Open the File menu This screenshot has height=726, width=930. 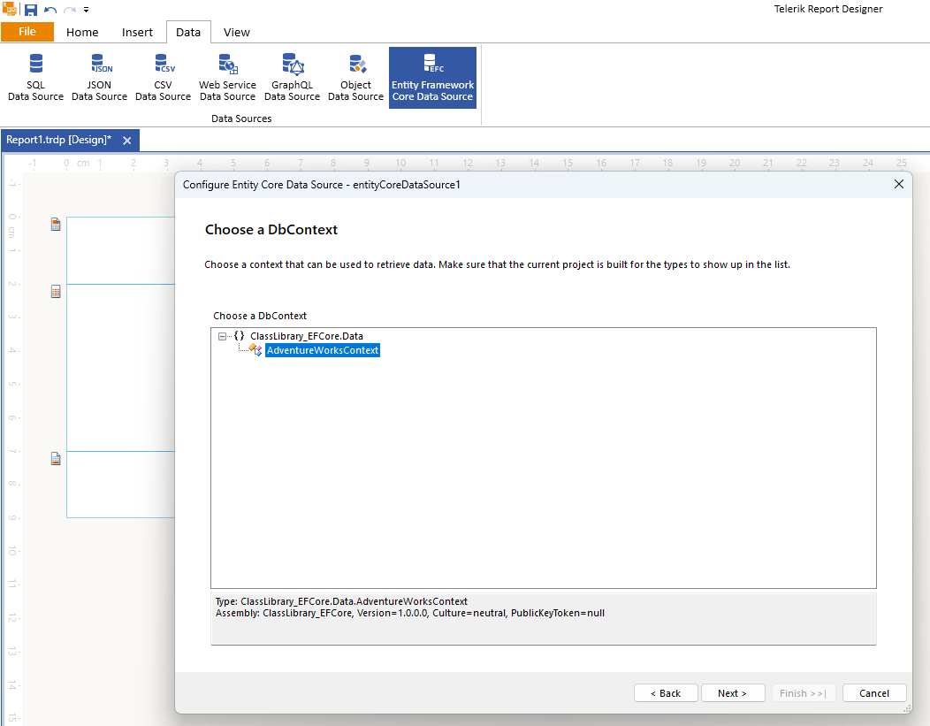27,32
